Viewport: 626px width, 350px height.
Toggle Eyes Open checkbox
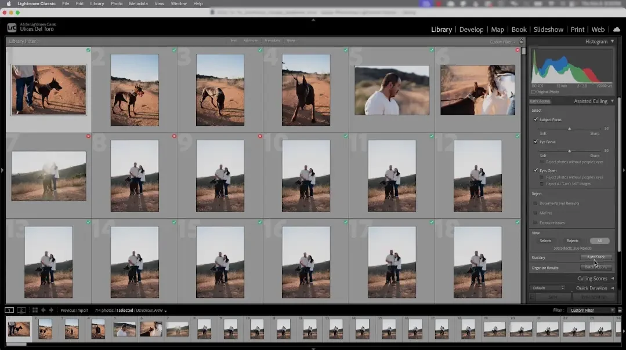(x=535, y=170)
